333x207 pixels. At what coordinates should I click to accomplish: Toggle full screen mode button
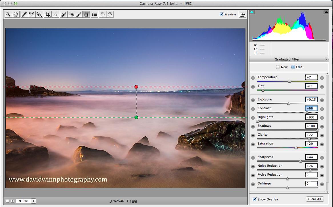(242, 14)
